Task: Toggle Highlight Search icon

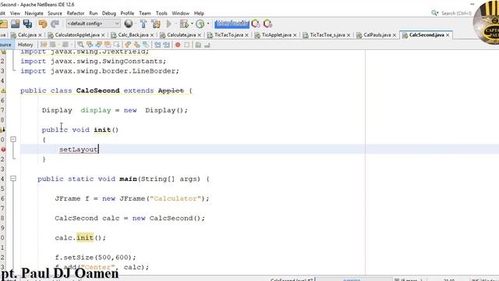Action: coord(108,45)
